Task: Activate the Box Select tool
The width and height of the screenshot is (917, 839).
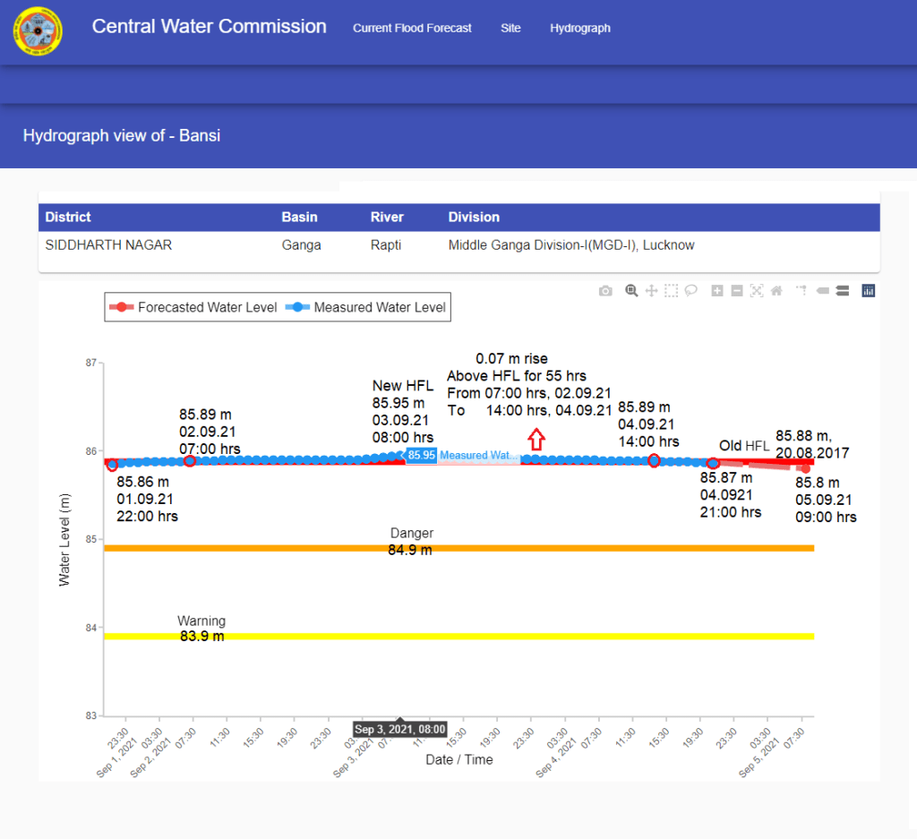Action: pos(671,291)
